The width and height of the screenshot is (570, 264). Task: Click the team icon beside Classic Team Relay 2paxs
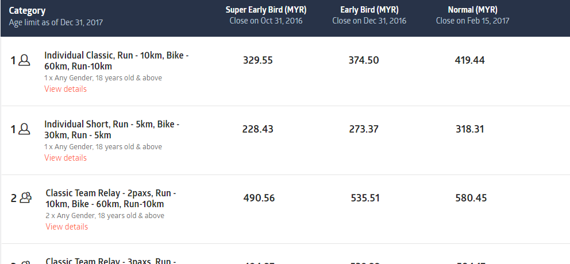pyautogui.click(x=25, y=198)
